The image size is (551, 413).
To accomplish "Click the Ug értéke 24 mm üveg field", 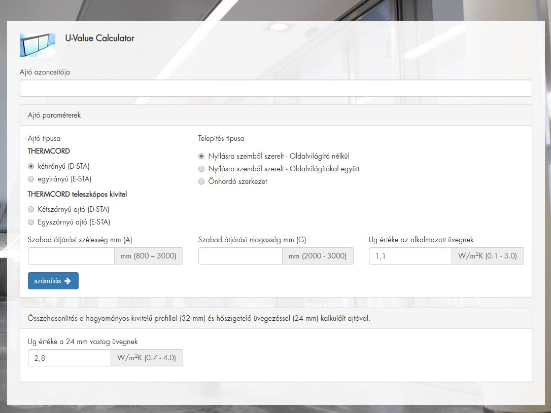I will tap(70, 358).
